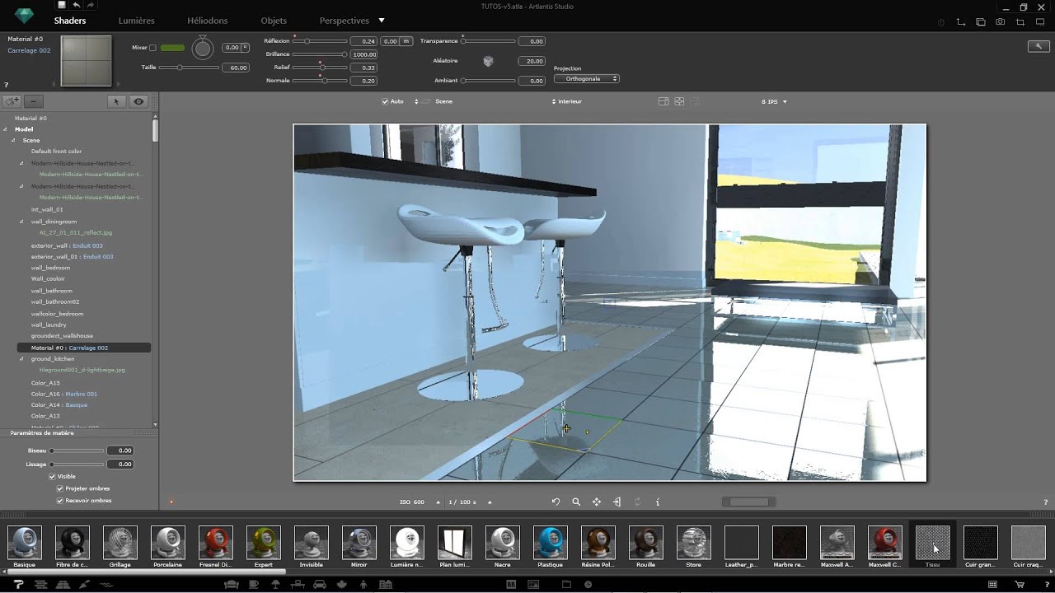Image resolution: width=1055 pixels, height=593 pixels.
Task: Select the arrow pointer tool in list panel
Action: (x=116, y=102)
